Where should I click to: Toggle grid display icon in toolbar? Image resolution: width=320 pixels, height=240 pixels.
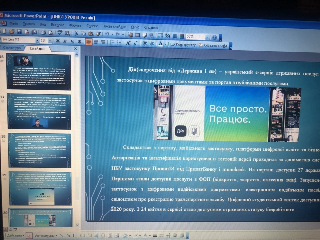tap(175, 36)
